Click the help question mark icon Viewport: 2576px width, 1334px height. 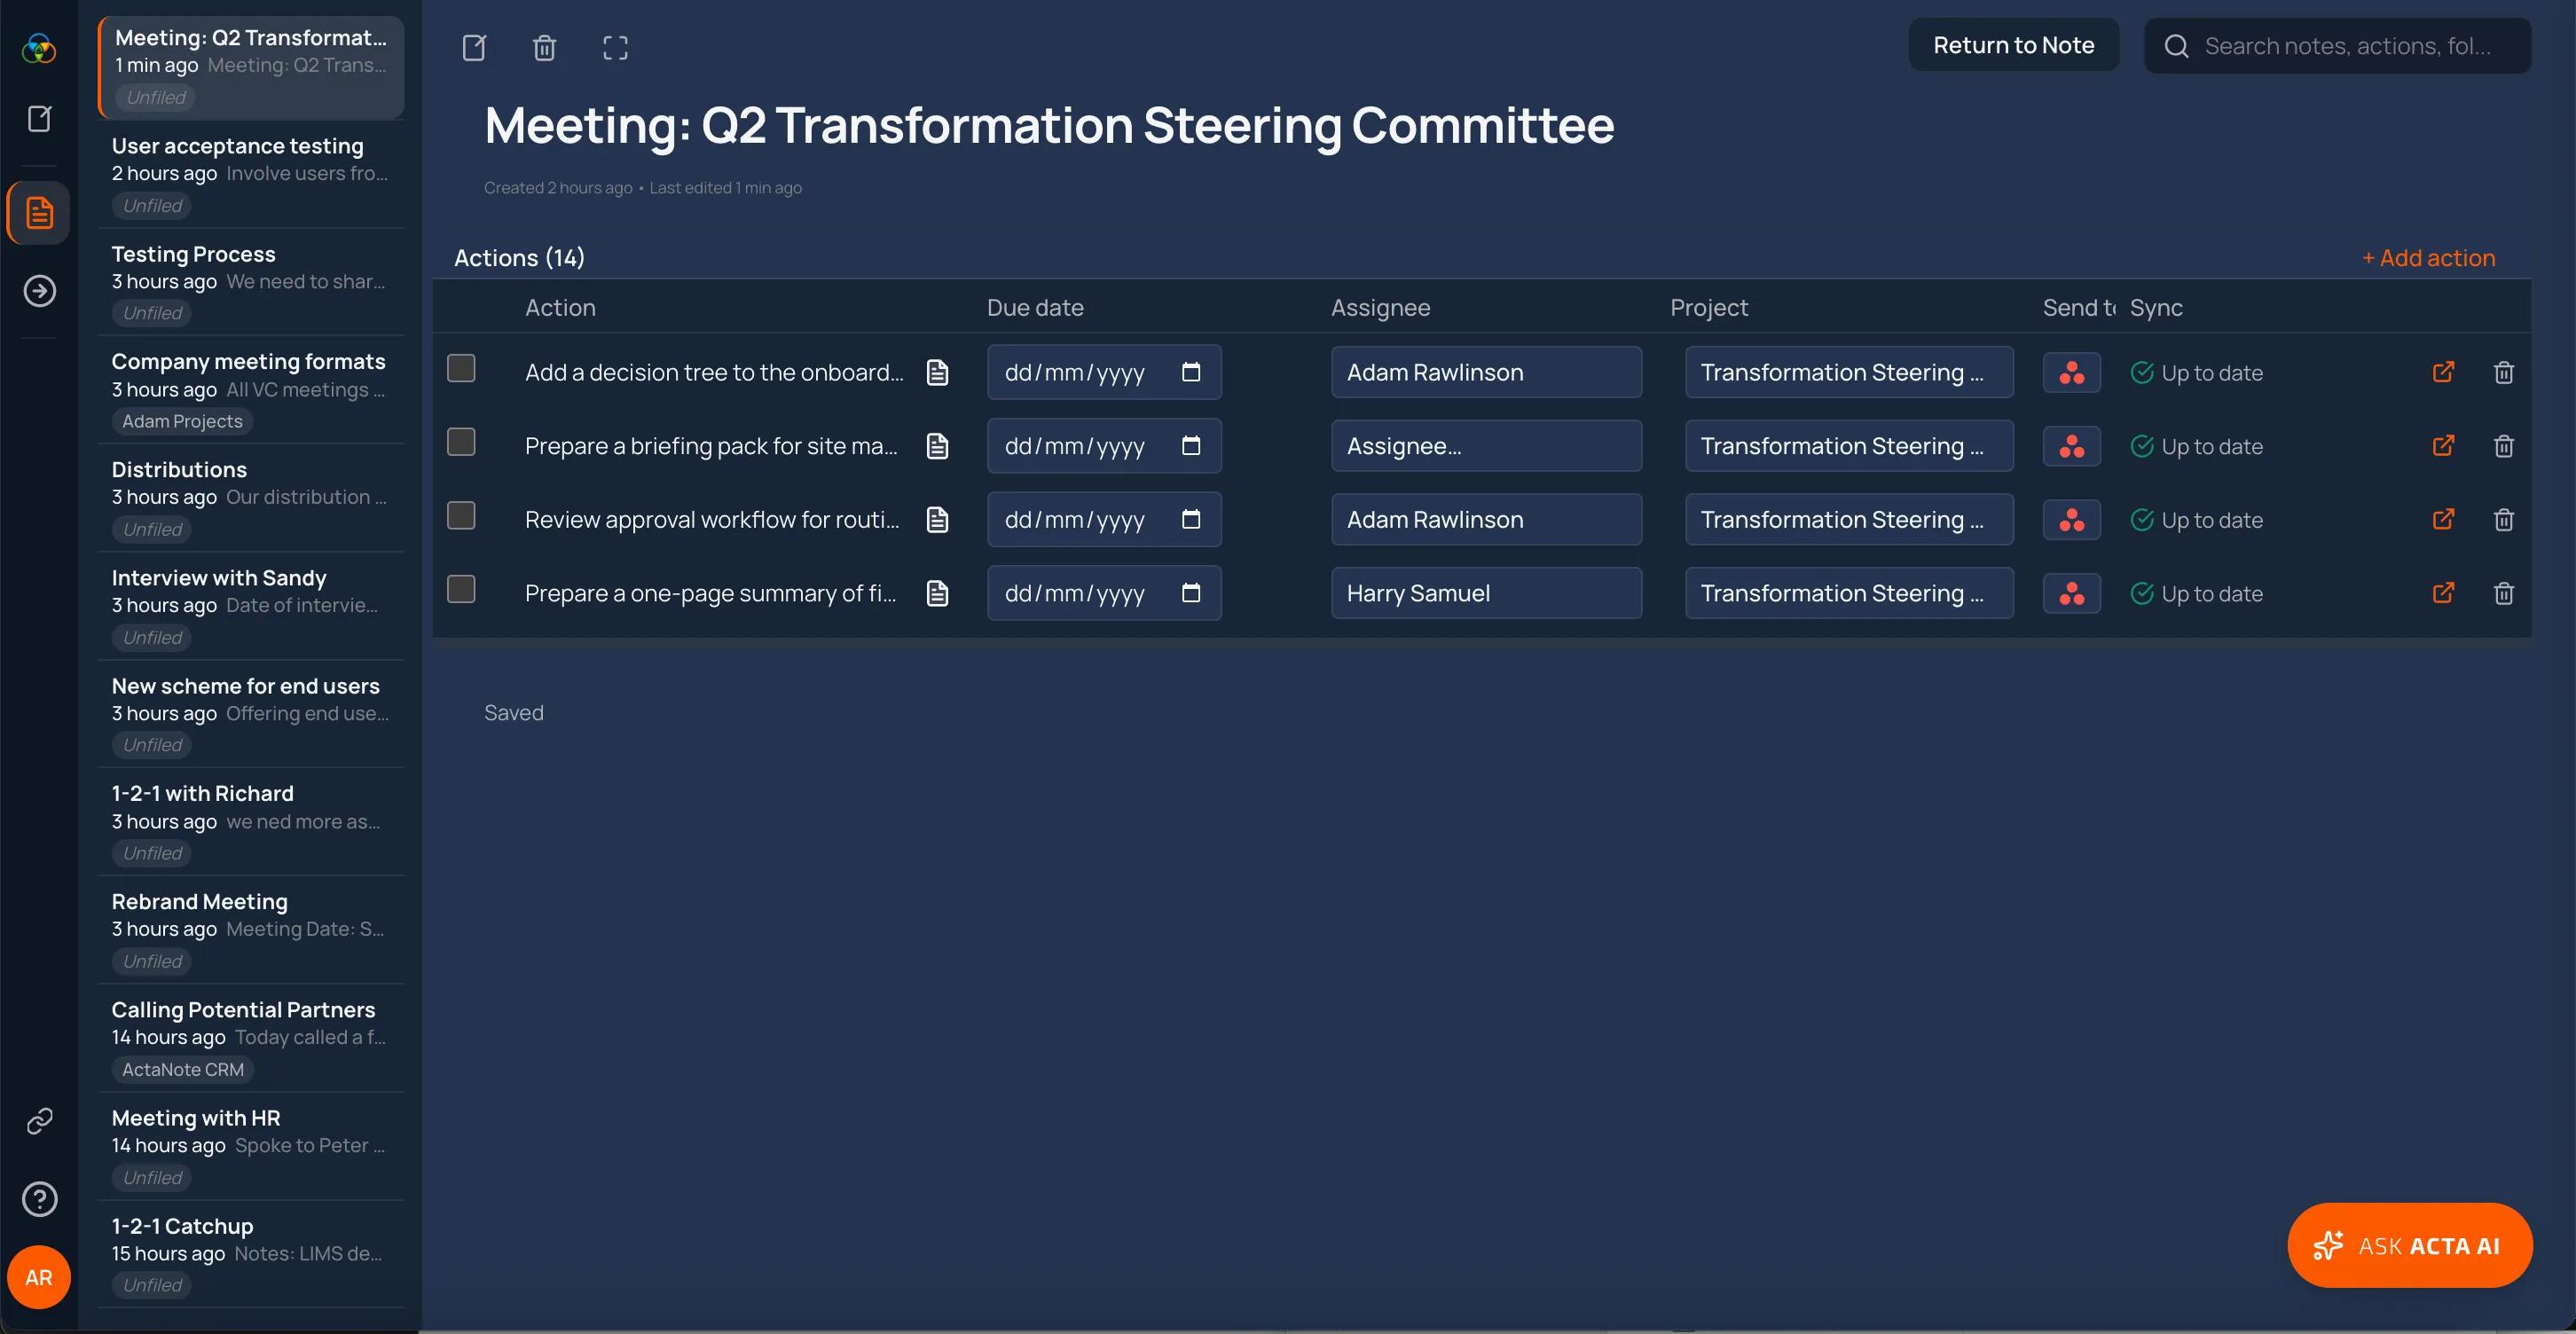39,1198
